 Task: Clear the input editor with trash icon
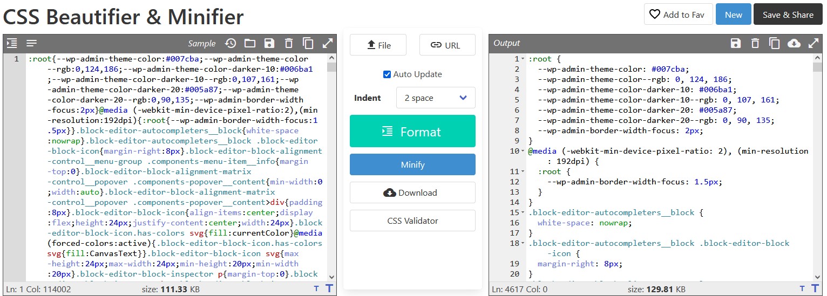pyautogui.click(x=289, y=43)
